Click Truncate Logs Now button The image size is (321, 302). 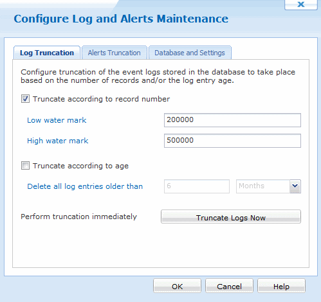[231, 217]
